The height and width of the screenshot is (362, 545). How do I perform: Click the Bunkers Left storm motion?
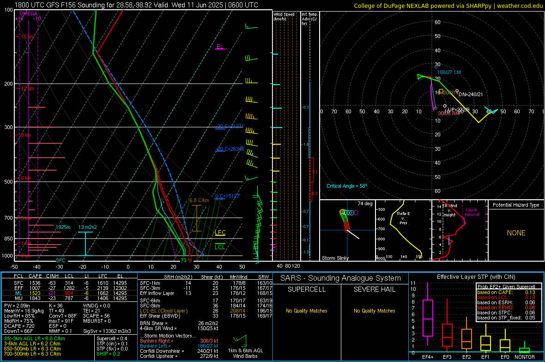pos(179,346)
